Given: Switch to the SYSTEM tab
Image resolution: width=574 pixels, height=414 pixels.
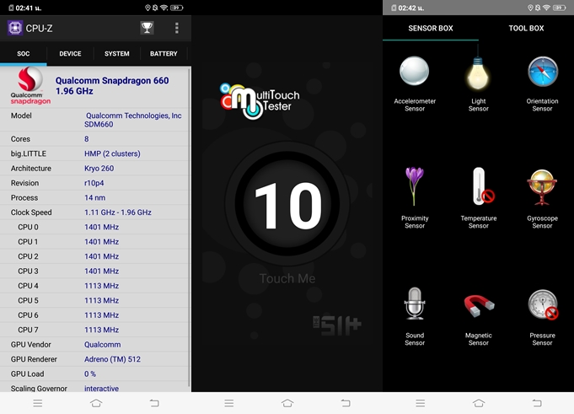Looking at the screenshot, I should [117, 54].
